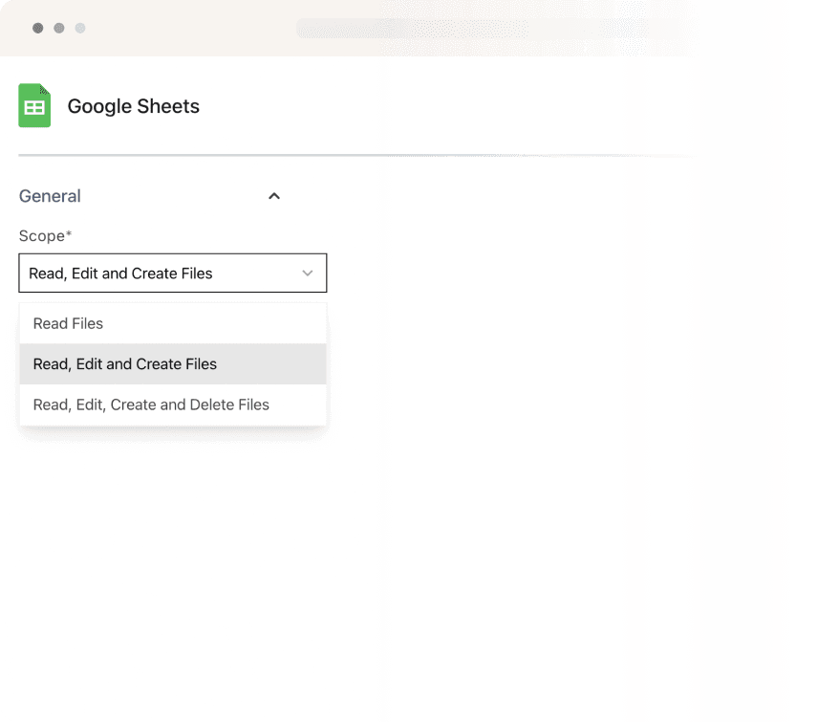Click the middle window control dot
Image resolution: width=818 pixels, height=722 pixels.
(x=58, y=28)
